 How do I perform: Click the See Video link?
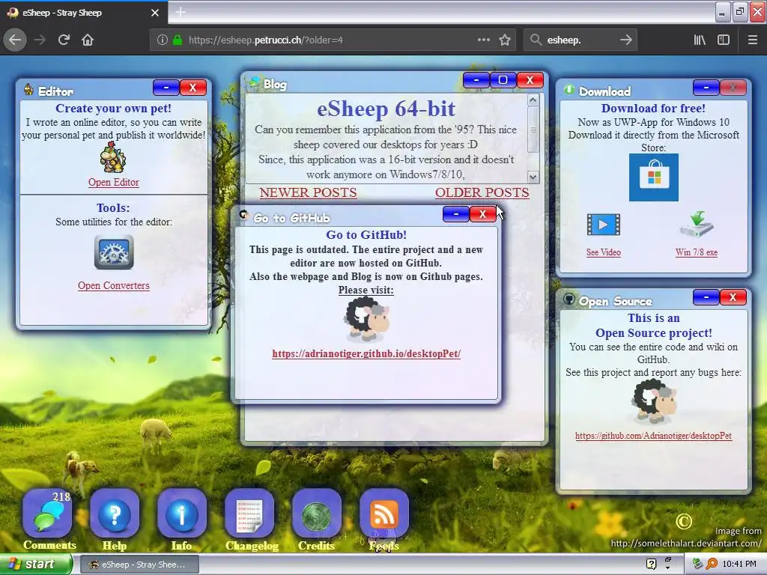click(x=604, y=252)
